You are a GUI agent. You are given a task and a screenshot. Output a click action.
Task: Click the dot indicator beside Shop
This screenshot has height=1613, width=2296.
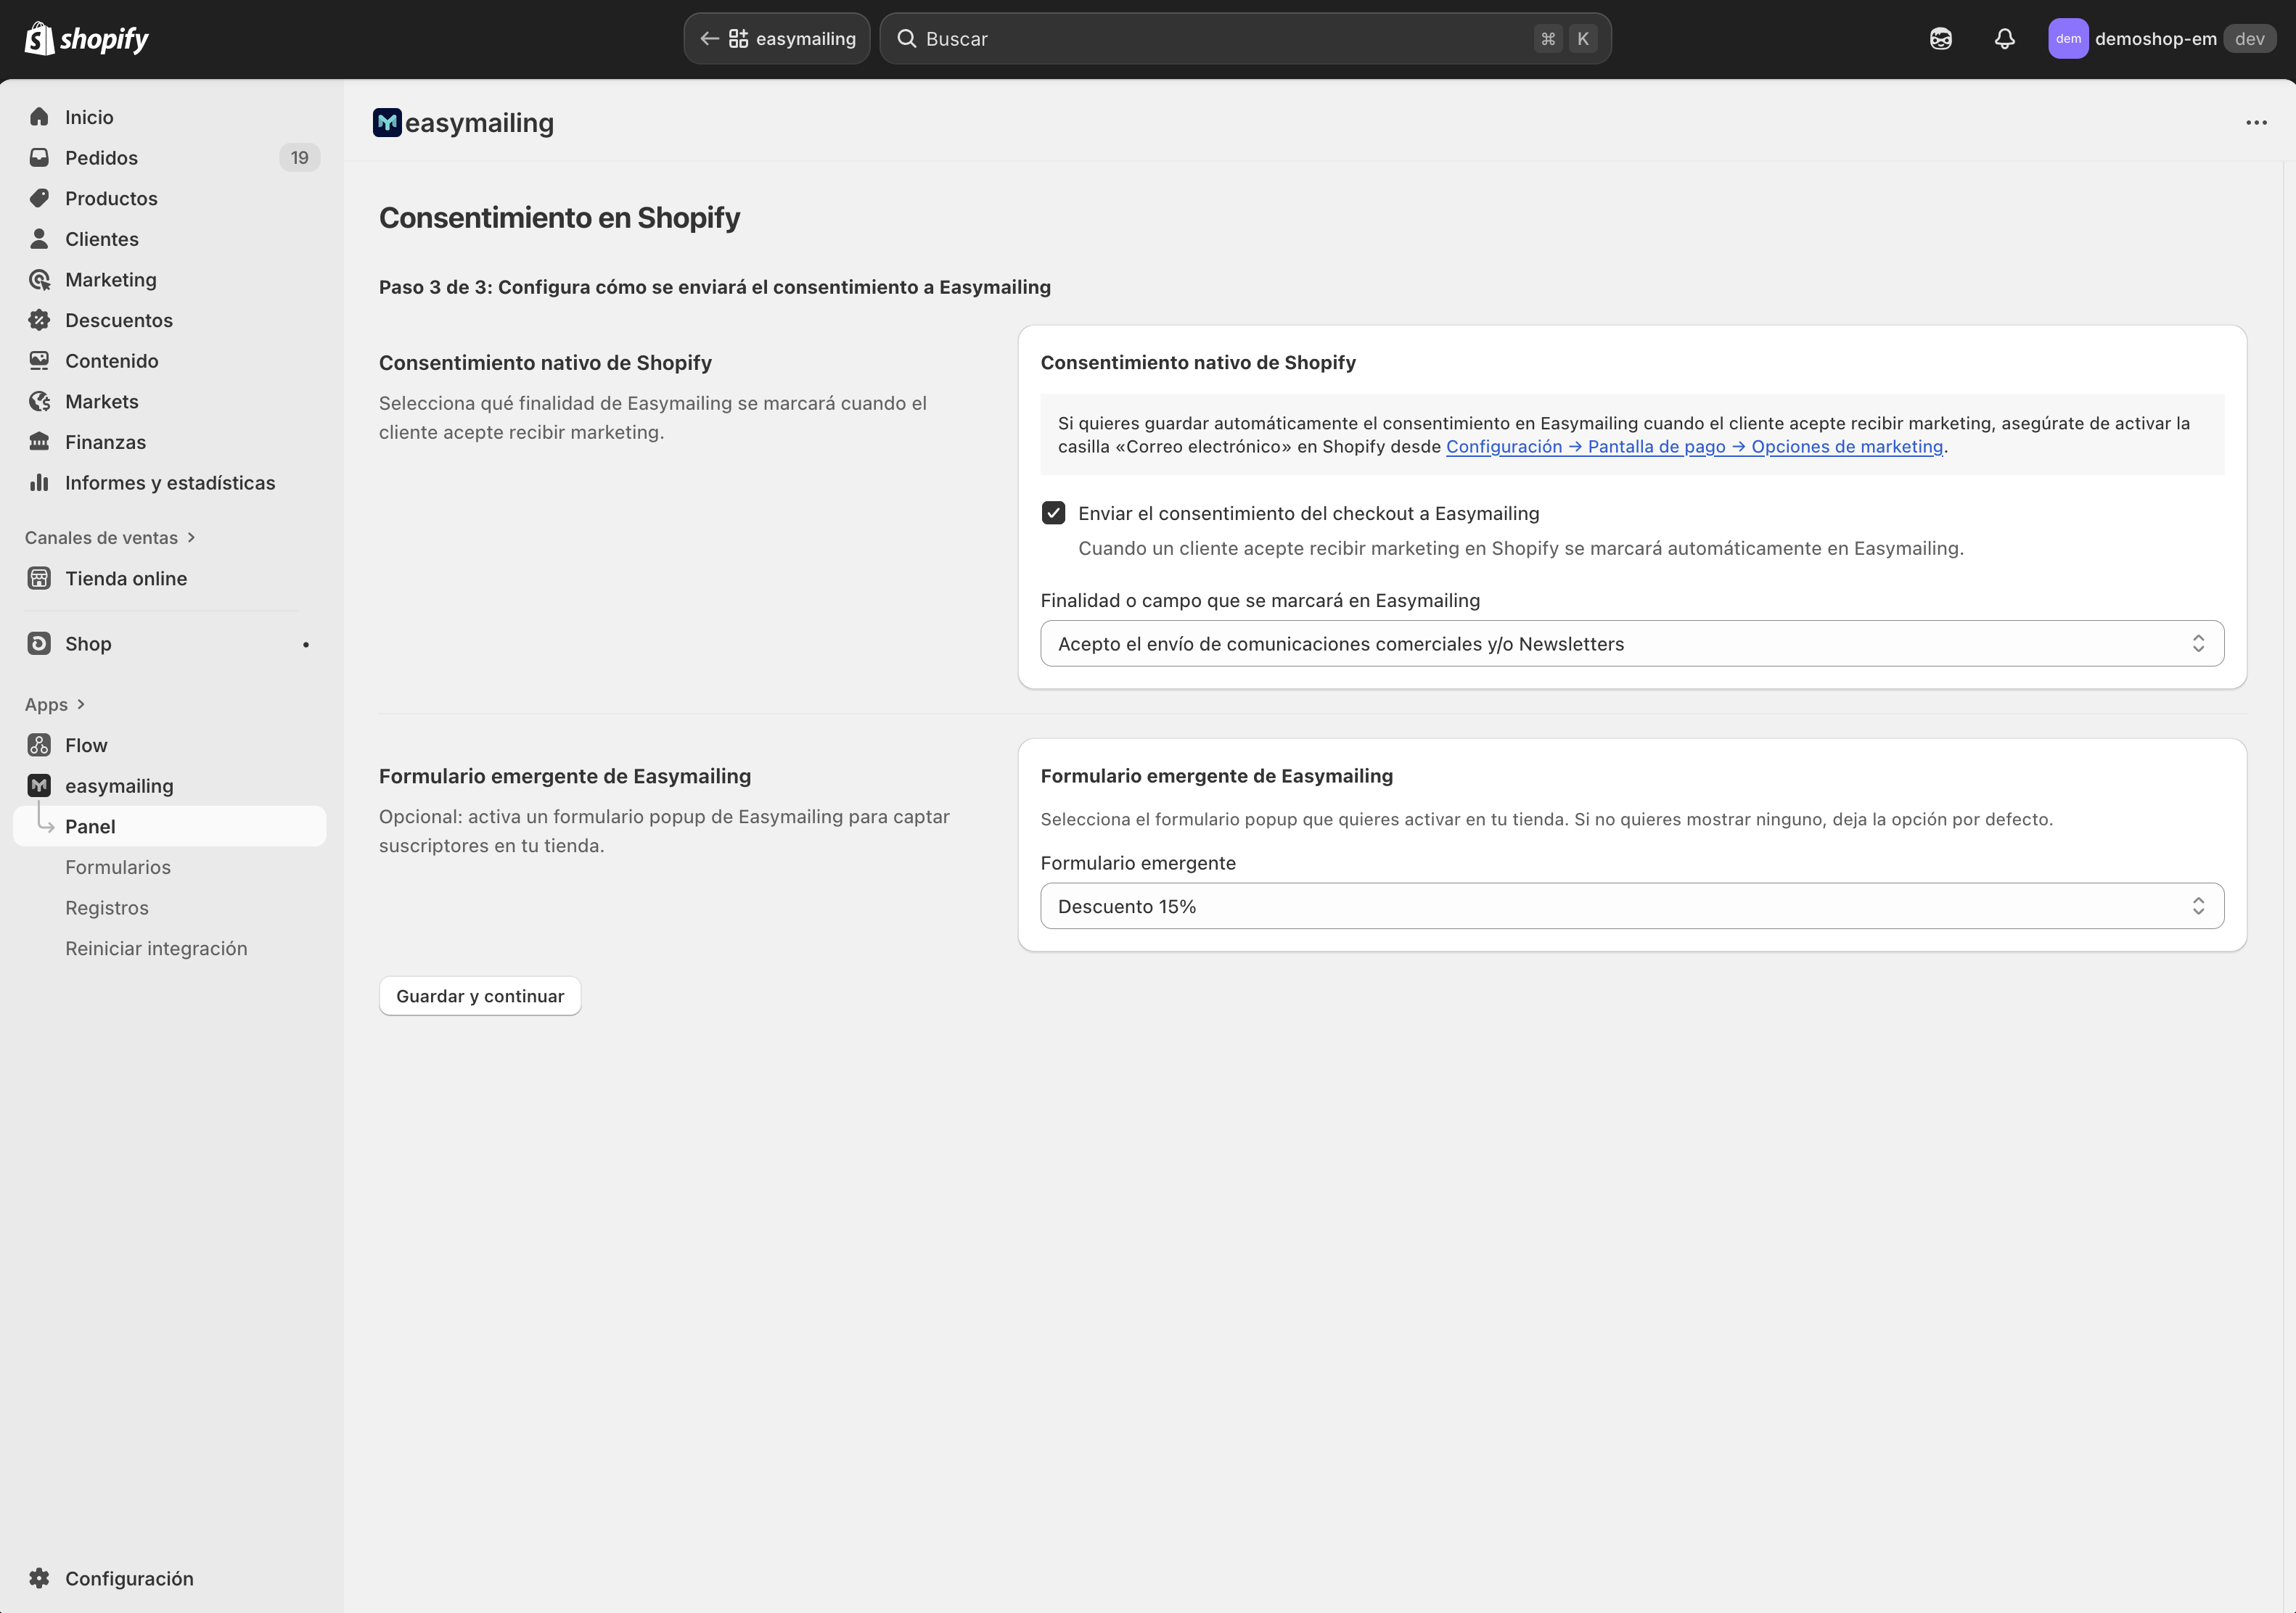pos(306,645)
